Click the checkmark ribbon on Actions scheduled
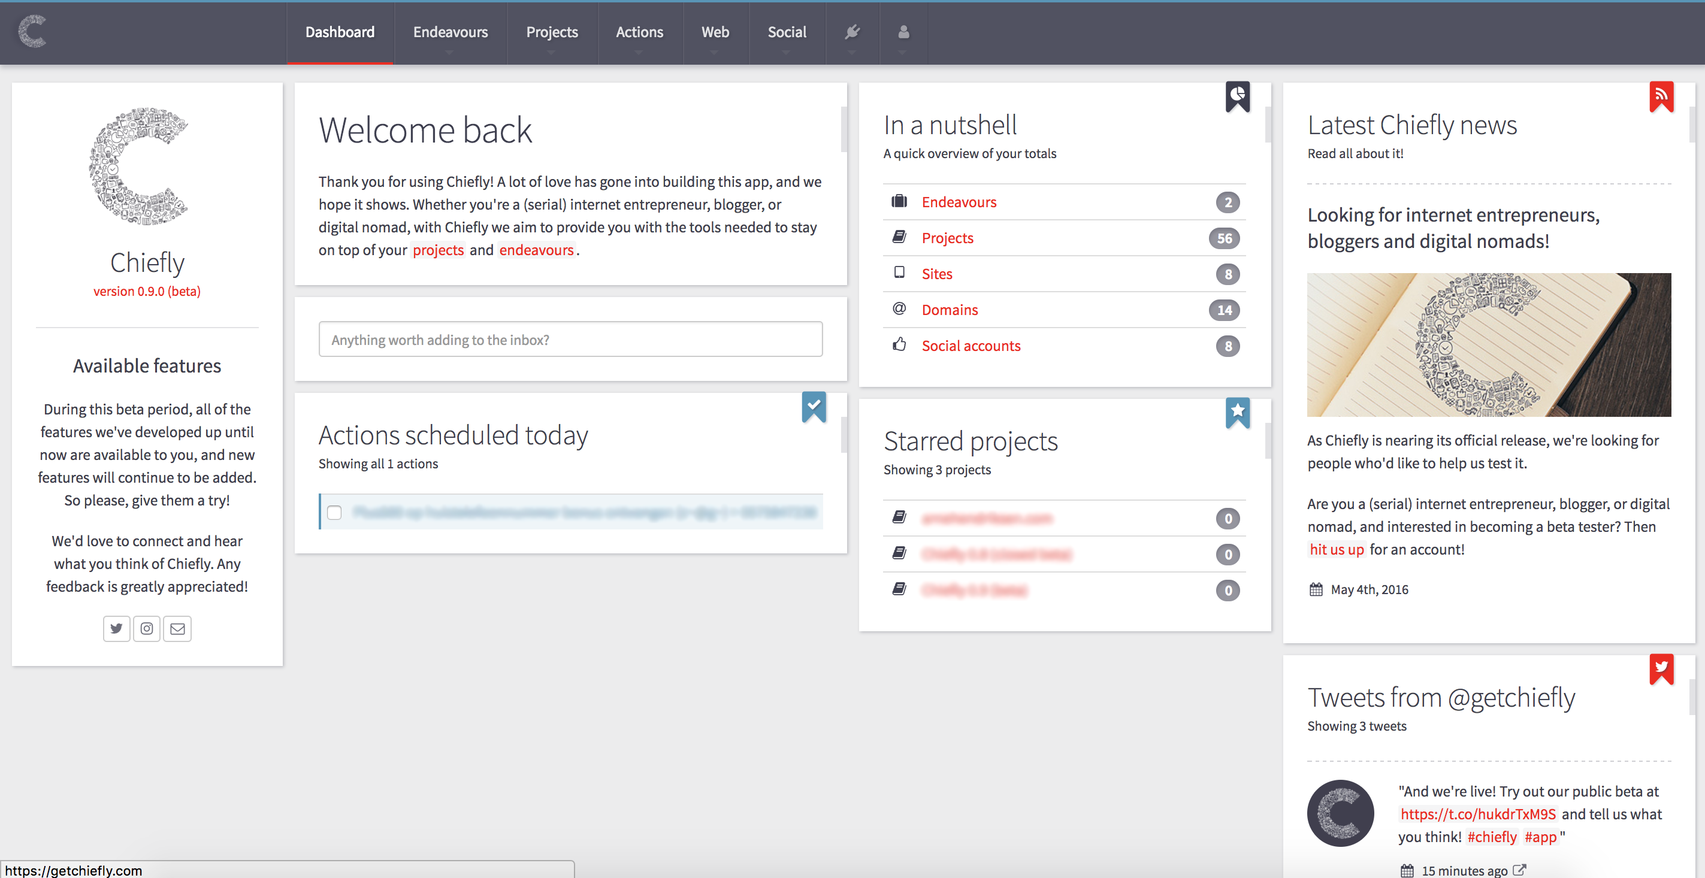1705x878 pixels. tap(814, 406)
